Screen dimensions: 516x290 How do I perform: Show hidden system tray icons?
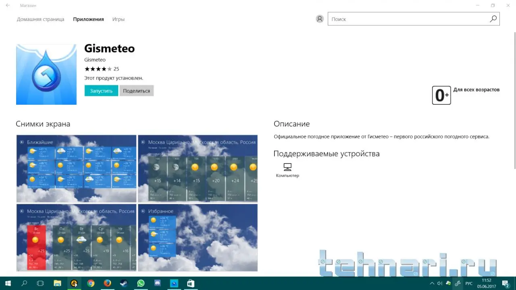click(432, 283)
